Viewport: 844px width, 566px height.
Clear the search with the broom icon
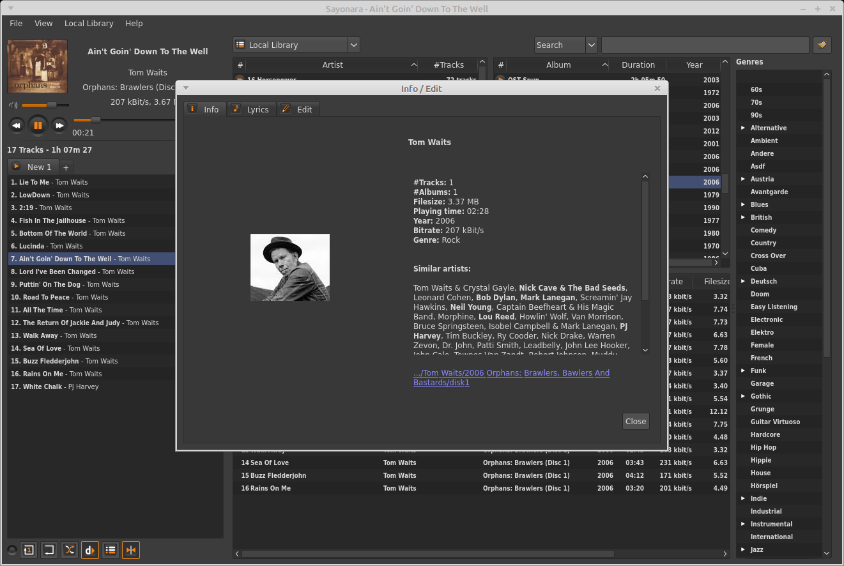click(822, 45)
